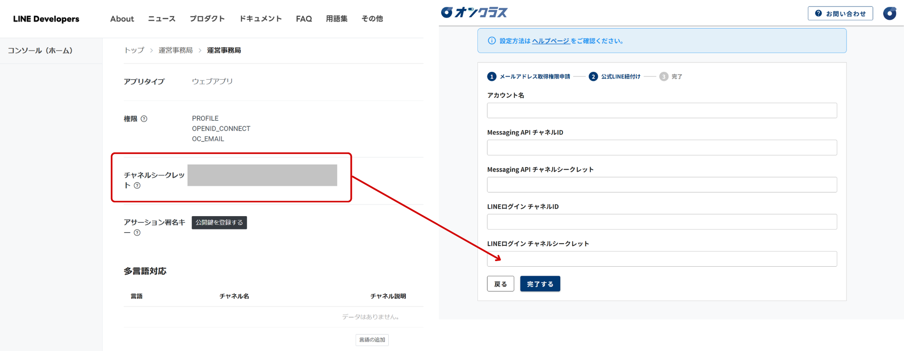
Task: Open the プロダクト menu
Action: click(x=207, y=19)
